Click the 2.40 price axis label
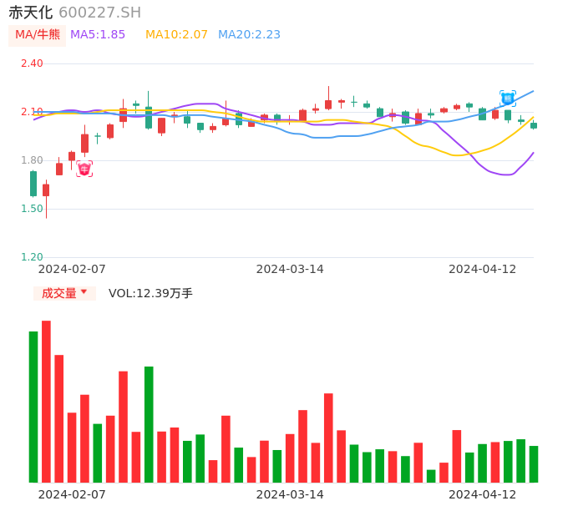The width and height of the screenshot is (573, 506). point(32,63)
